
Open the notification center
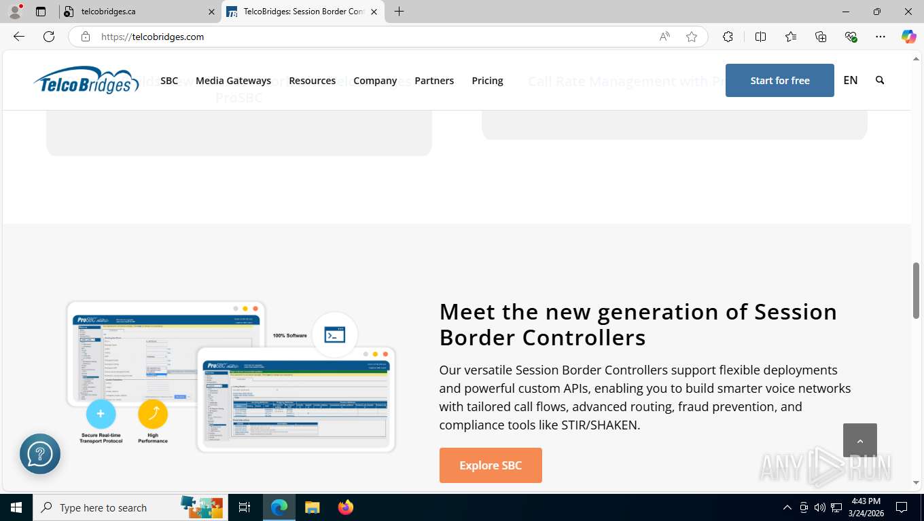(x=902, y=507)
